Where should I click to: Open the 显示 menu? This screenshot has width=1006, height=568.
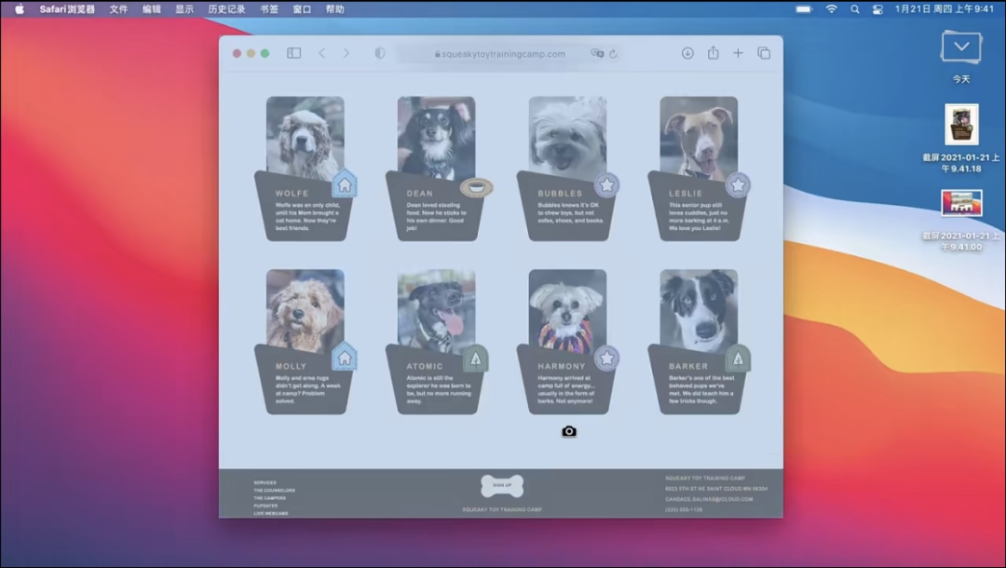(184, 9)
